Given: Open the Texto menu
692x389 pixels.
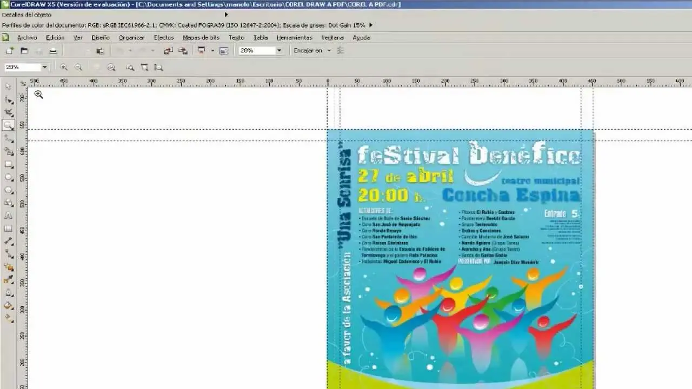Looking at the screenshot, I should (x=236, y=38).
